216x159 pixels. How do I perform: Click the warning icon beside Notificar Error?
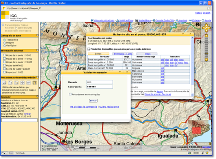(118, 20)
